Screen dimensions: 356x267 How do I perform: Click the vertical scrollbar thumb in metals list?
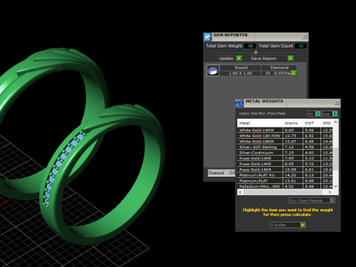point(336,159)
